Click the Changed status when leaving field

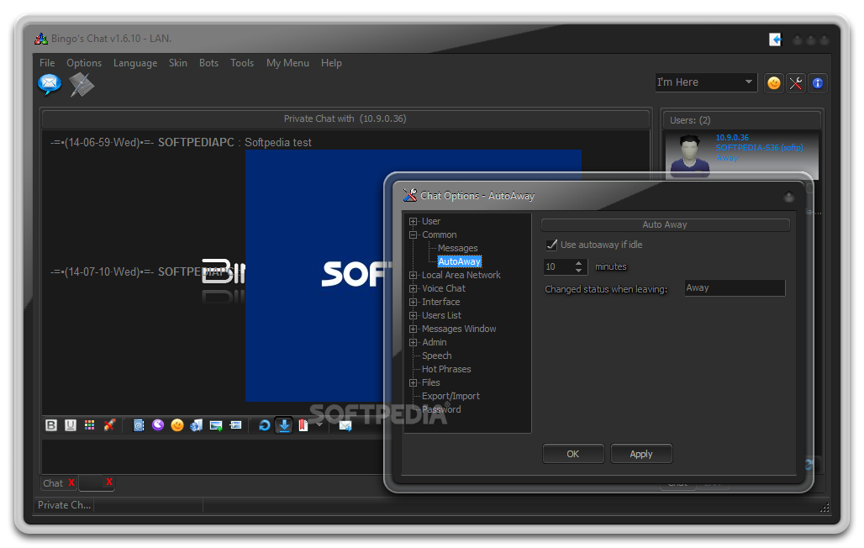(735, 287)
